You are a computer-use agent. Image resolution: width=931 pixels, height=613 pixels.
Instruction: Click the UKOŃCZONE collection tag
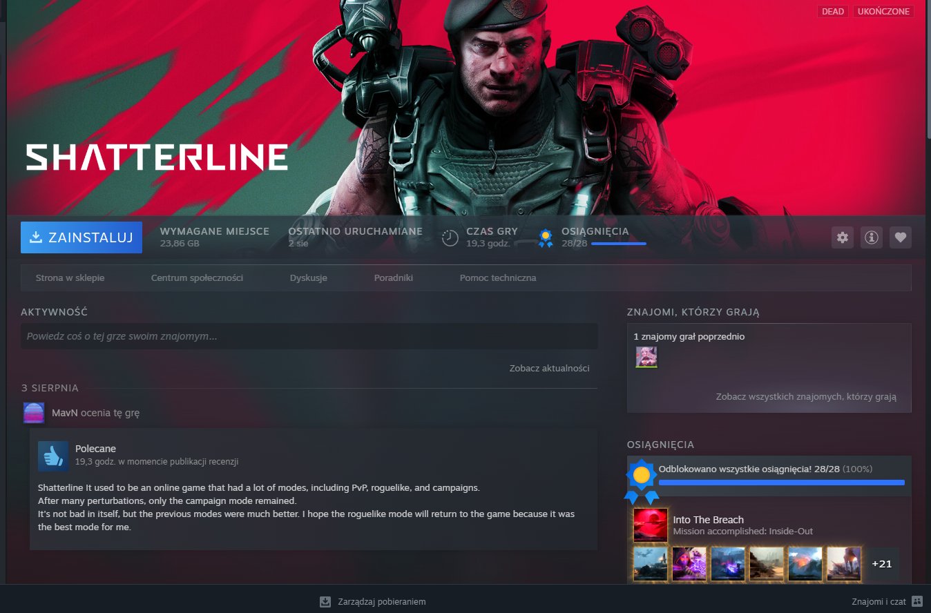[x=883, y=12]
